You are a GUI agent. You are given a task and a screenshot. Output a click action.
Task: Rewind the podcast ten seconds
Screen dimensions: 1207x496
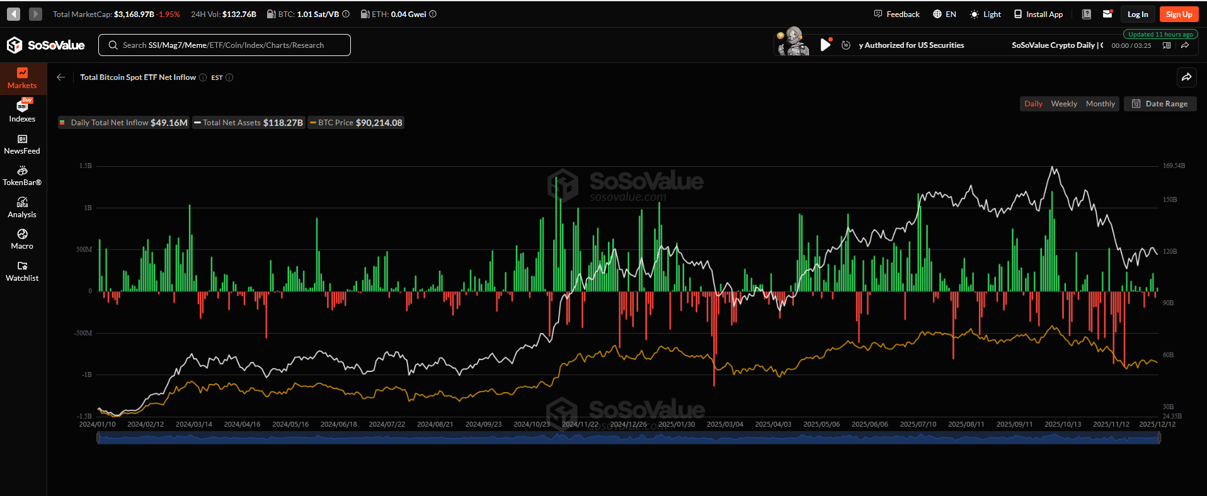[846, 45]
